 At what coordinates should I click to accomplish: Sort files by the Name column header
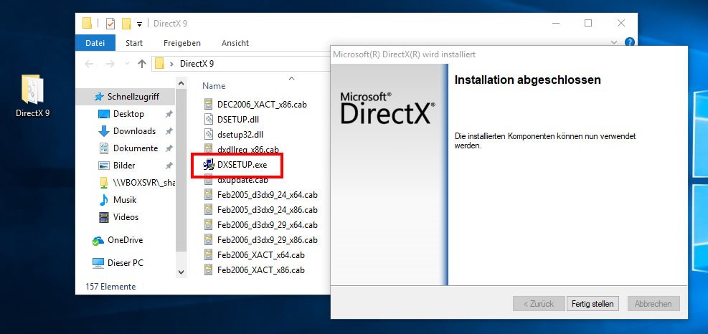coord(214,85)
